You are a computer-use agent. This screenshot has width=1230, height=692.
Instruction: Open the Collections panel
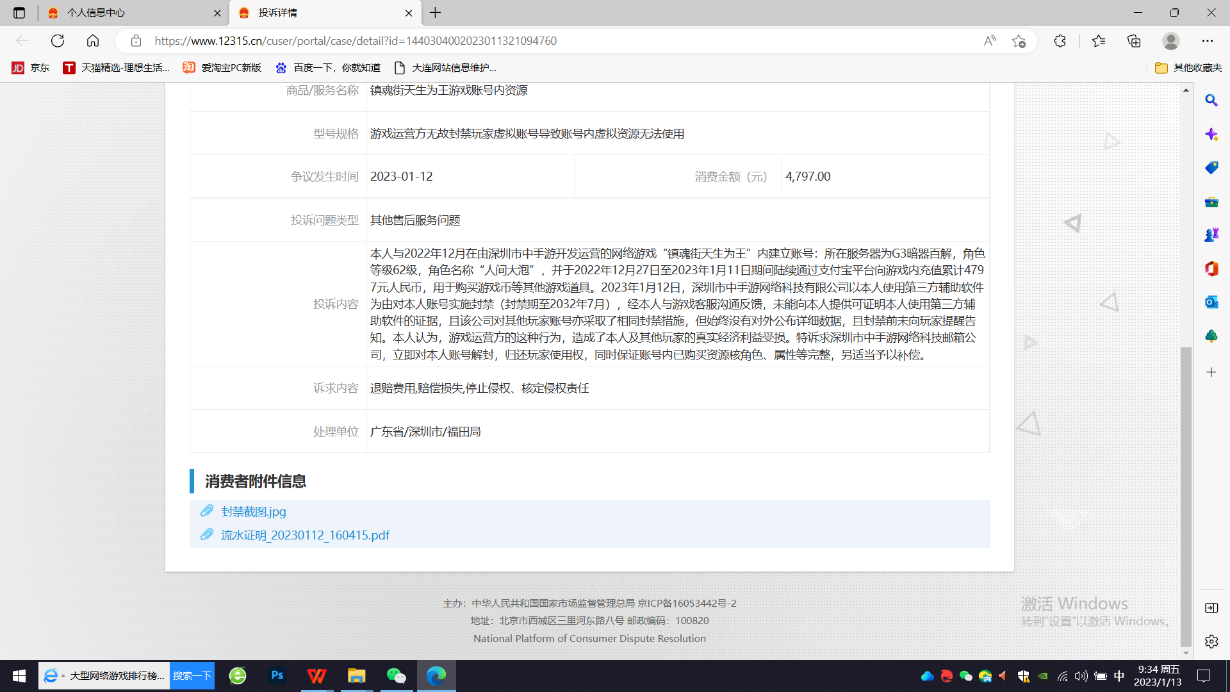coord(1134,41)
